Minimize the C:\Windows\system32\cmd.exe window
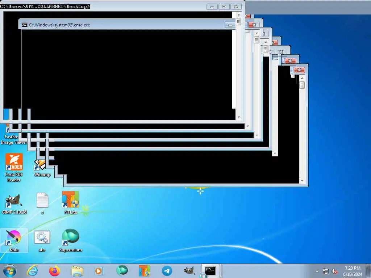This screenshot has height=278, width=371. (x=230, y=25)
